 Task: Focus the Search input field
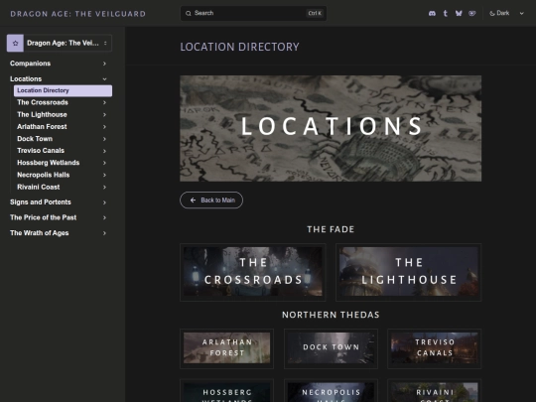click(253, 13)
